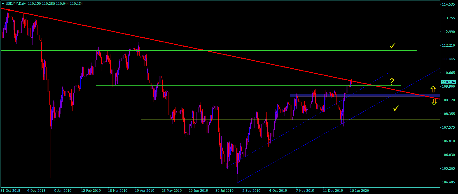The height and width of the screenshot is (194, 458).
Task: Click date label 30 Jul 2019
Action: [x=225, y=191]
